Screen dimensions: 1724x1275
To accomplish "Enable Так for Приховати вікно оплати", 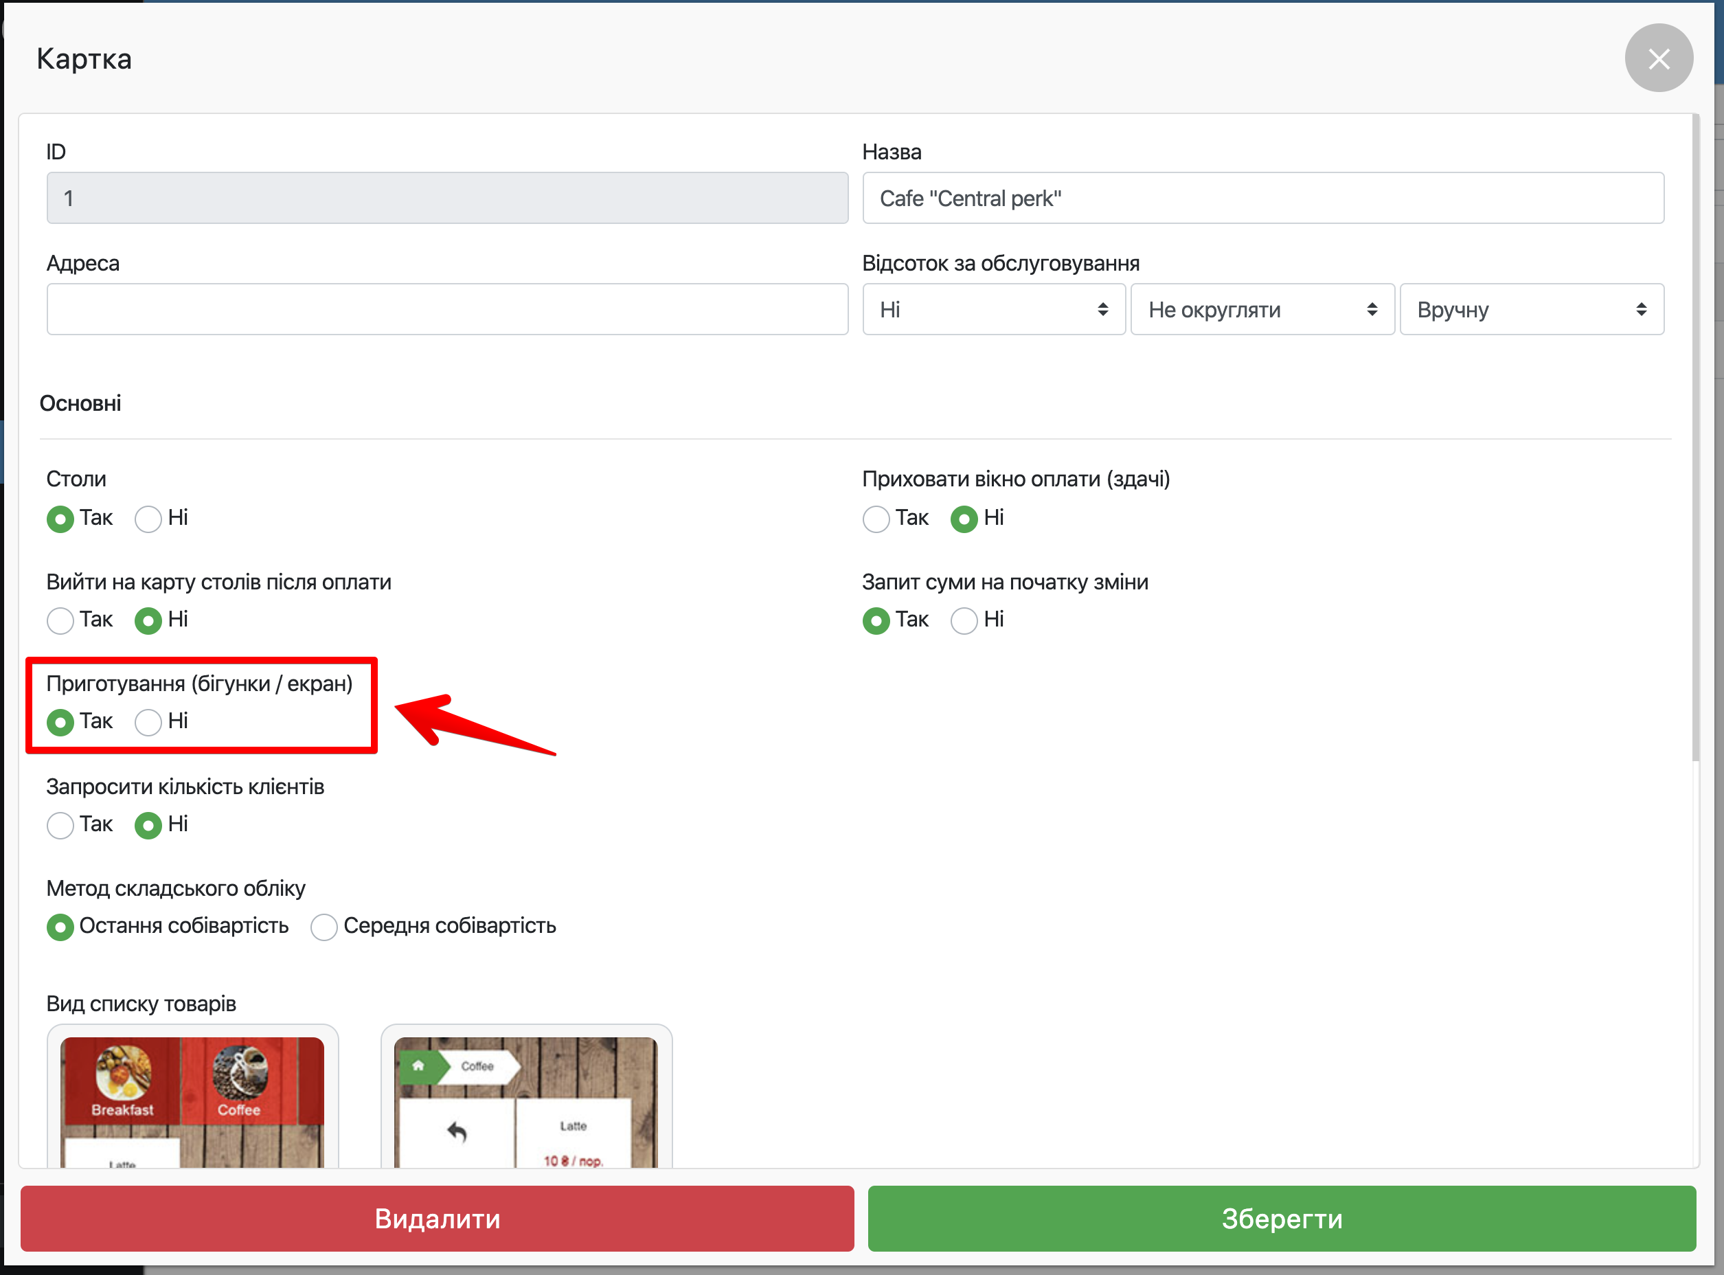I will click(875, 519).
